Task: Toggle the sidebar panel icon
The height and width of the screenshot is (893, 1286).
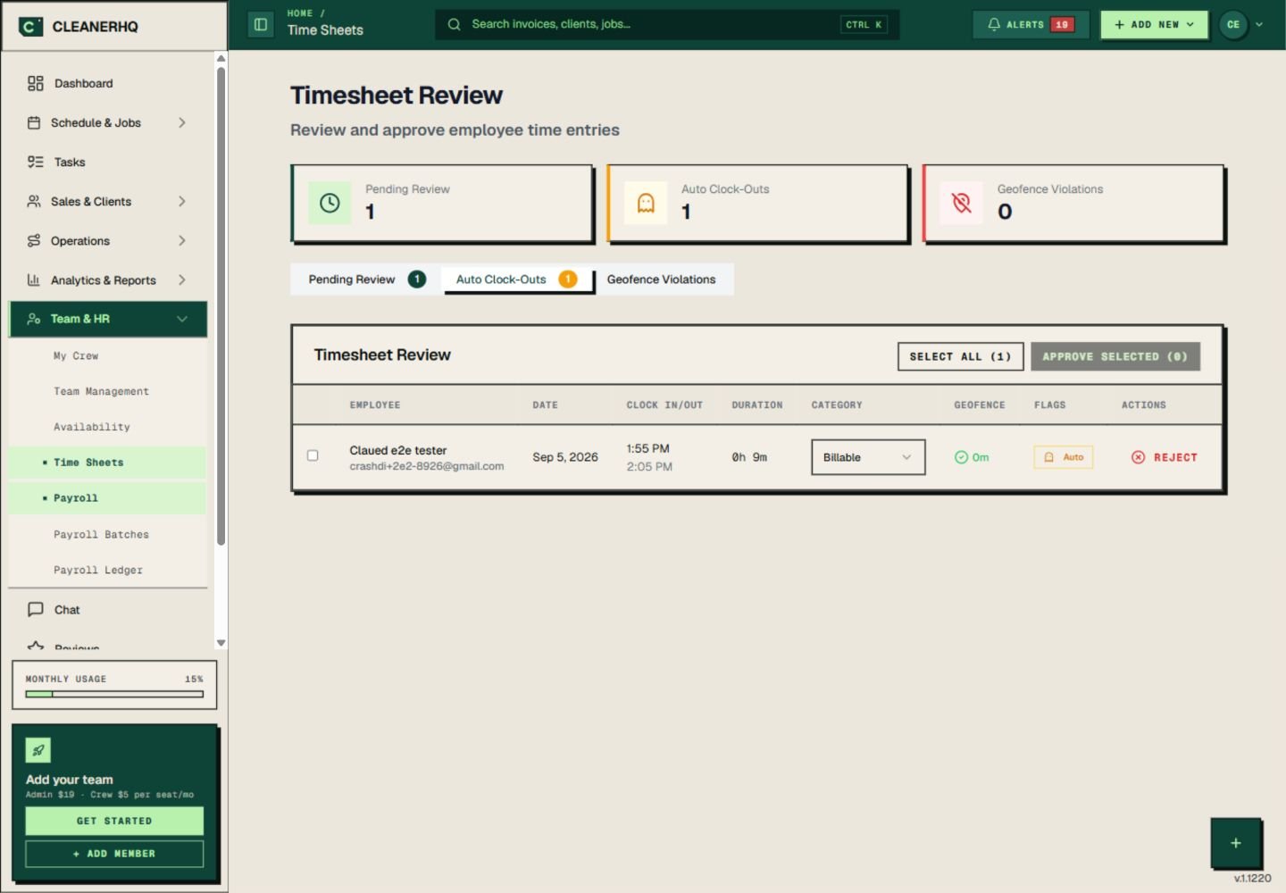Action: tap(261, 25)
